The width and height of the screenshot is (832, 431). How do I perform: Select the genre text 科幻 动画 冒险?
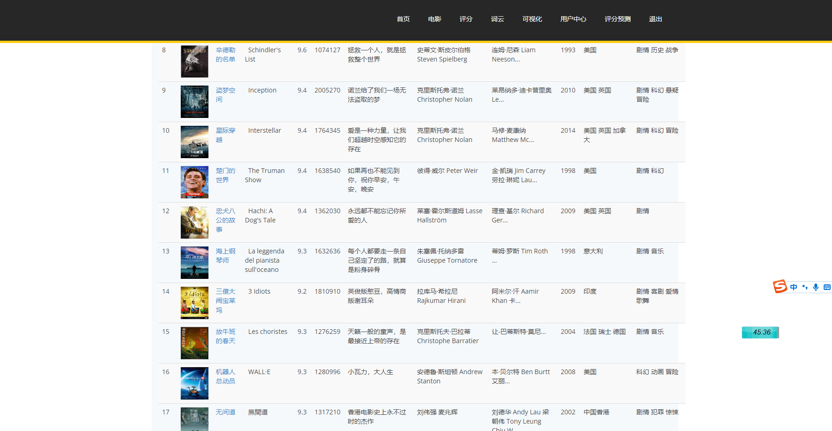pos(657,372)
